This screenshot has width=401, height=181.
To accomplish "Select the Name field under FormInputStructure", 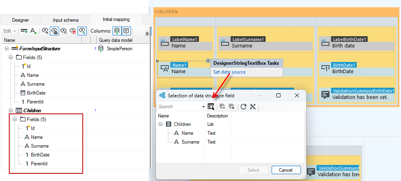I will click(33, 75).
